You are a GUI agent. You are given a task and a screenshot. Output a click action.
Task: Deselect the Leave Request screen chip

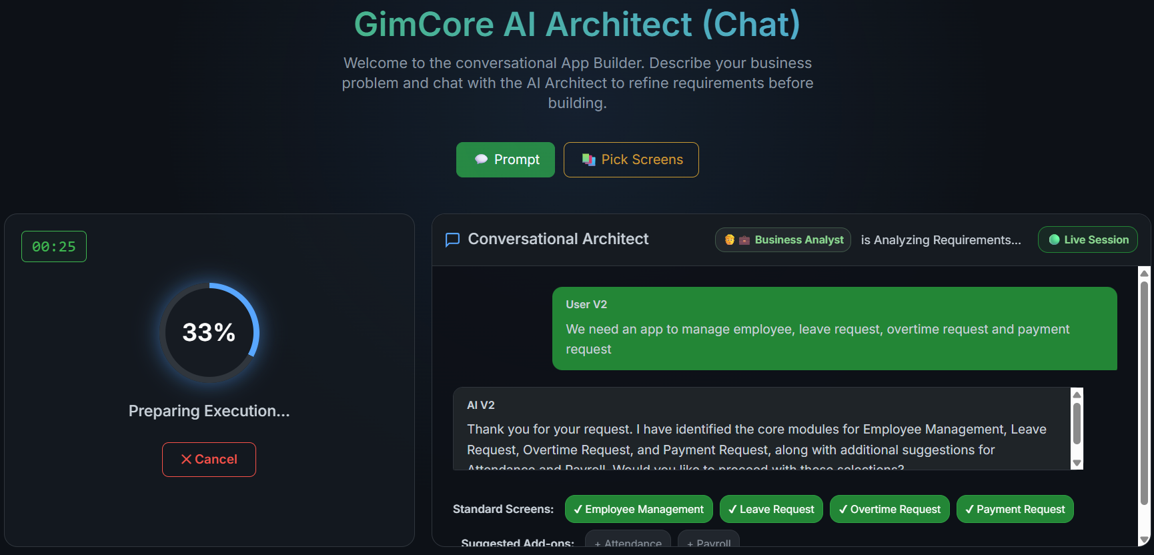(x=771, y=509)
